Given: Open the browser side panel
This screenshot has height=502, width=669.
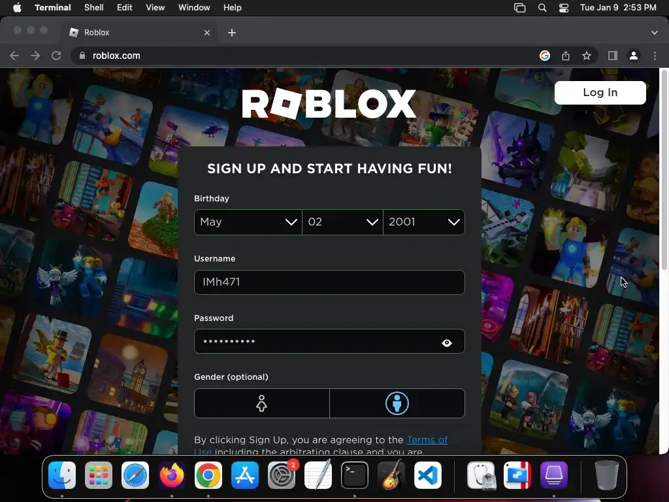Looking at the screenshot, I should click(613, 56).
